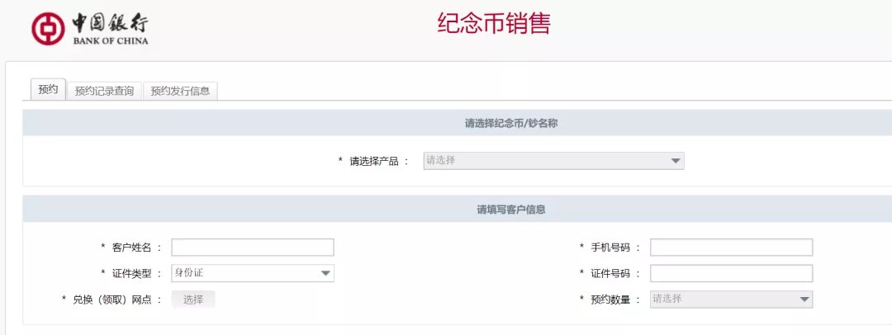This screenshot has width=892, height=335.
Task: Focus the 客户姓名 text field
Action: click(x=252, y=248)
